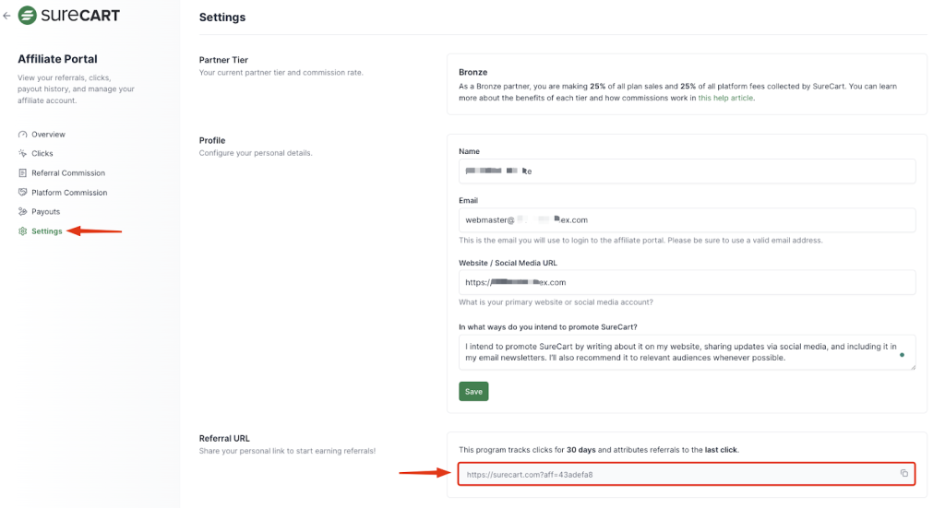Copy the referral URL with copy icon
This screenshot has width=945, height=508.
[904, 474]
